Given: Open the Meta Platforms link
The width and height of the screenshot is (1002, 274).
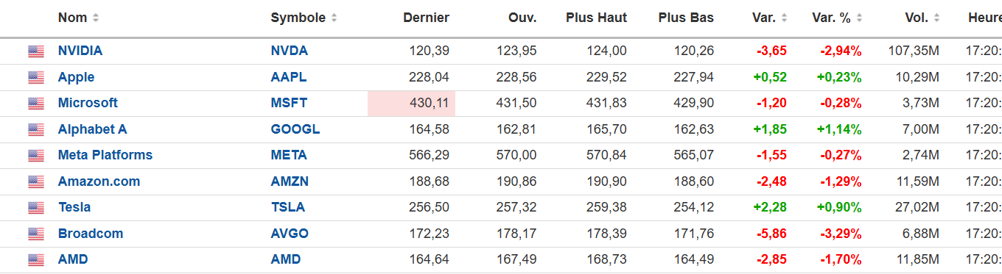Looking at the screenshot, I should point(105,155).
